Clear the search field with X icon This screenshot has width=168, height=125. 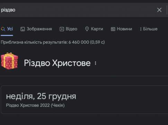click(159, 10)
